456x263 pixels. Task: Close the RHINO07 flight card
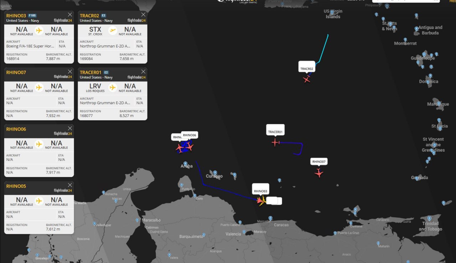[x=70, y=71]
